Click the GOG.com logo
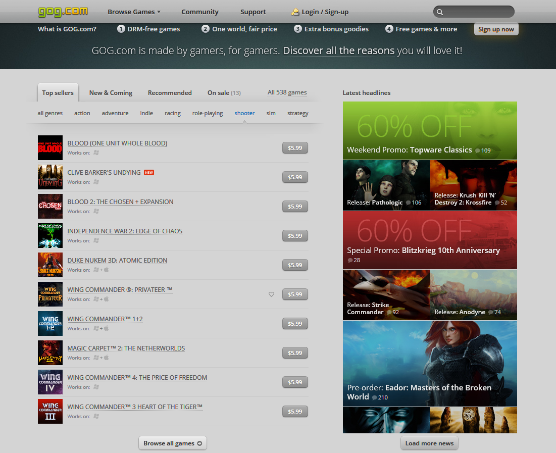The height and width of the screenshot is (453, 556). [63, 11]
